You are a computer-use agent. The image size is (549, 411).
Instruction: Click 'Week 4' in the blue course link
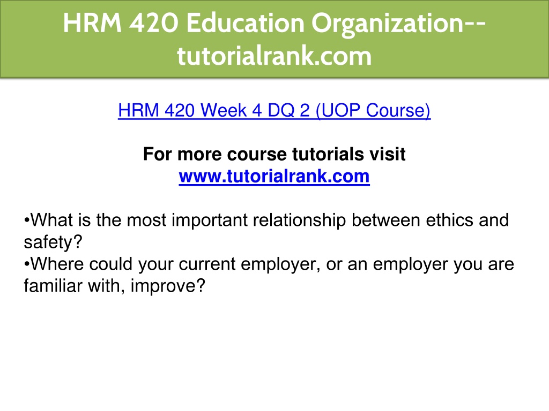click(x=231, y=111)
